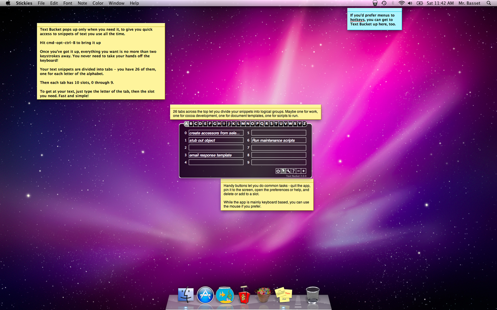
Task: Toggle the pin-to-screen pushpin button
Action: click(x=283, y=171)
